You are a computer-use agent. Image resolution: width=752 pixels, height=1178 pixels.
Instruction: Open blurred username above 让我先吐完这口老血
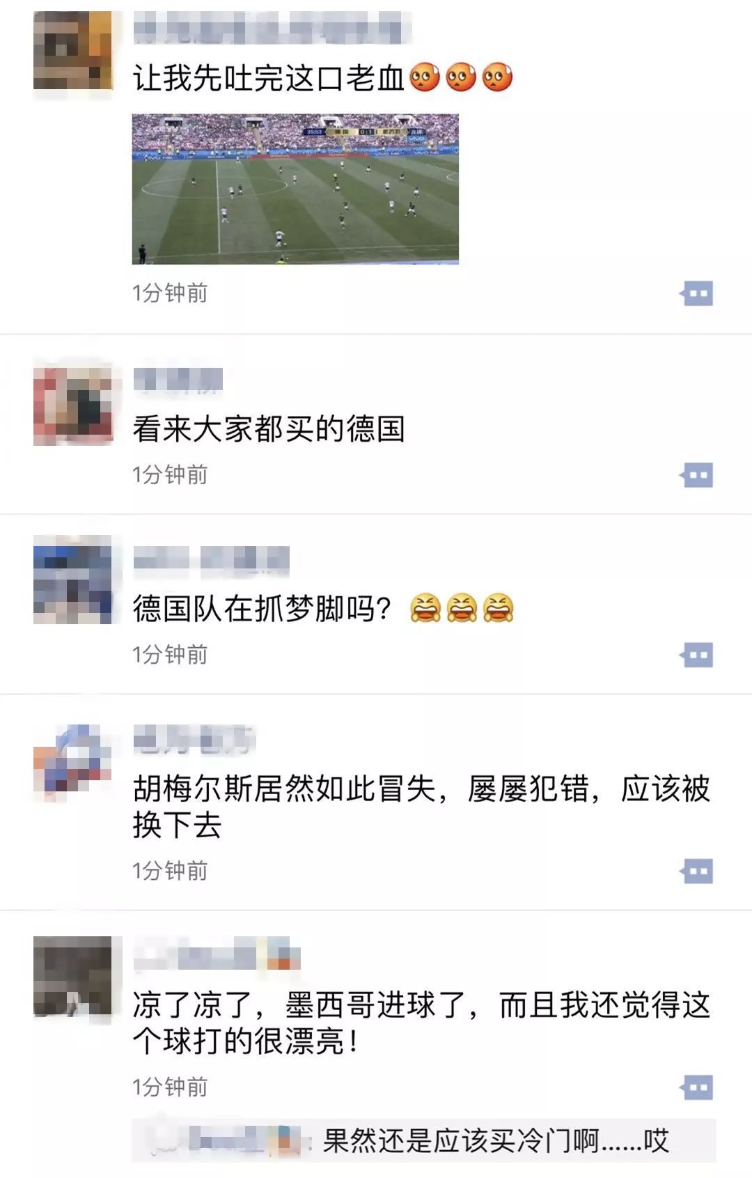(272, 29)
